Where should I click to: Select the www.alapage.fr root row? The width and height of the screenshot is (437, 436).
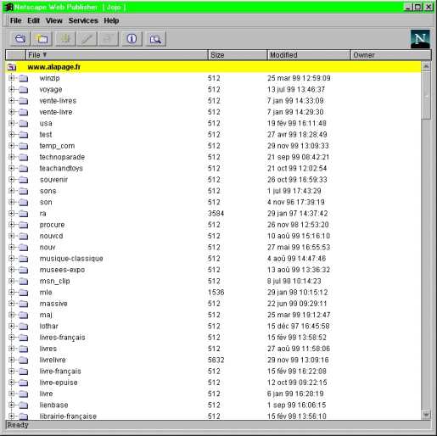pos(213,67)
